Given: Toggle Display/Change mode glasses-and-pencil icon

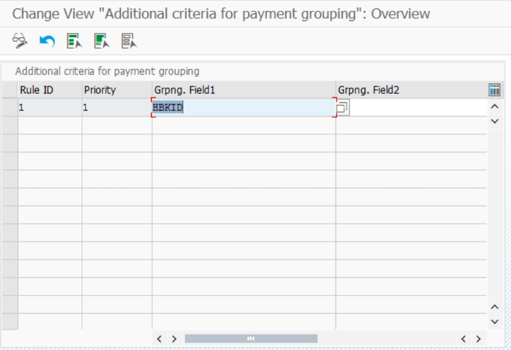Looking at the screenshot, I should 20,41.
